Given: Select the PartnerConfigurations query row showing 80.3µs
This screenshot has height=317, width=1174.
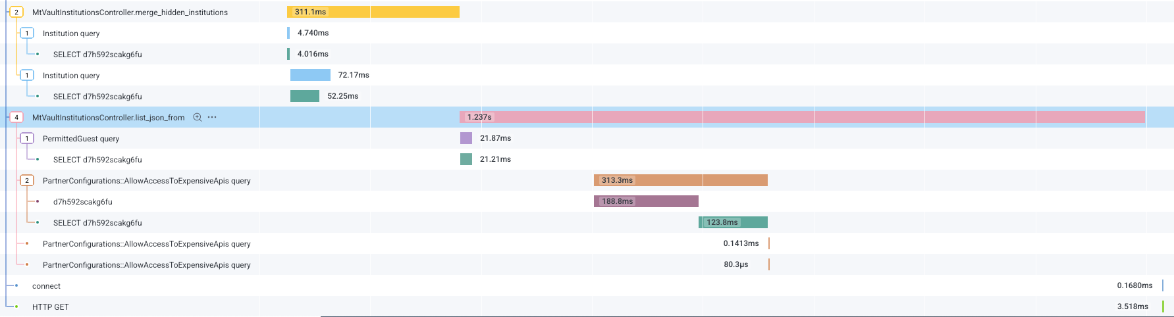Looking at the screenshot, I should (146, 265).
